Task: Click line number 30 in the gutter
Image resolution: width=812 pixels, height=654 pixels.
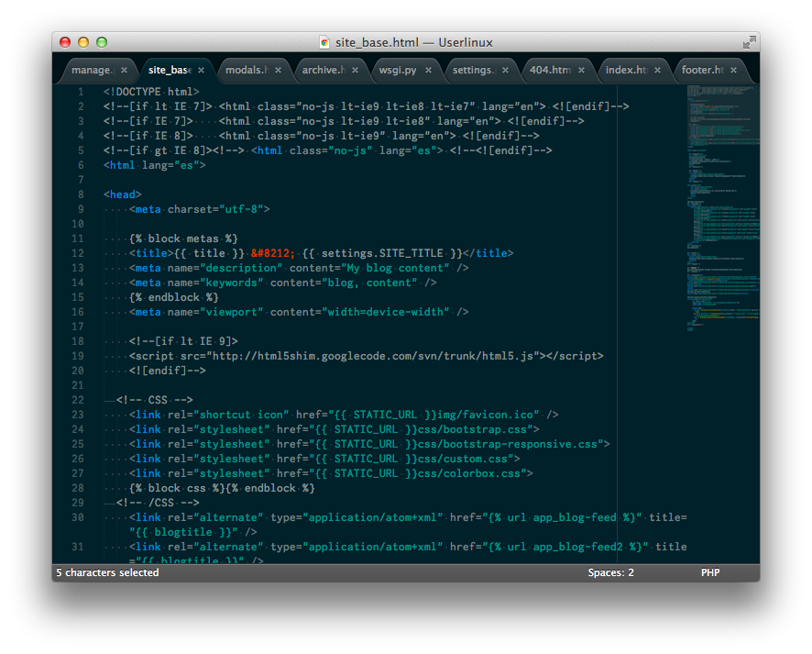Action: click(78, 517)
